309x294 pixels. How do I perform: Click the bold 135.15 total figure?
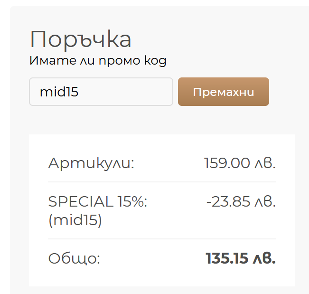coord(226,259)
